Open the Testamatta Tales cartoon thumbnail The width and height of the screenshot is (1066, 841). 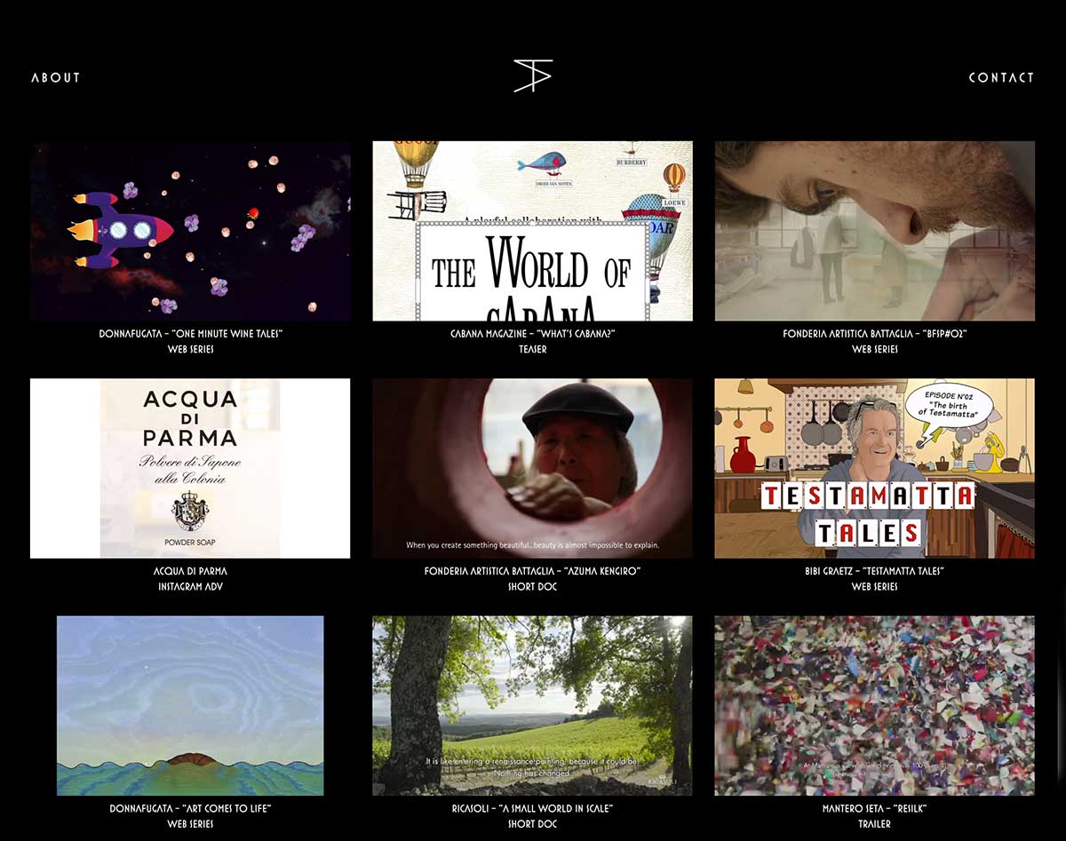(x=874, y=468)
